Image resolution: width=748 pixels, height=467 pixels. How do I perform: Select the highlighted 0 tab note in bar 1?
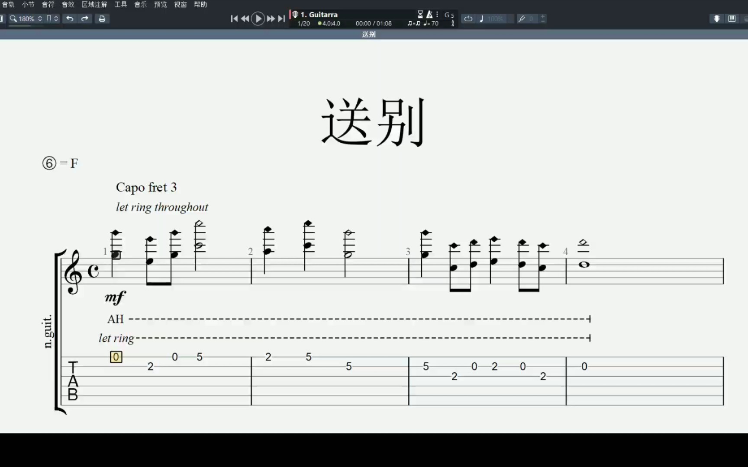(116, 357)
